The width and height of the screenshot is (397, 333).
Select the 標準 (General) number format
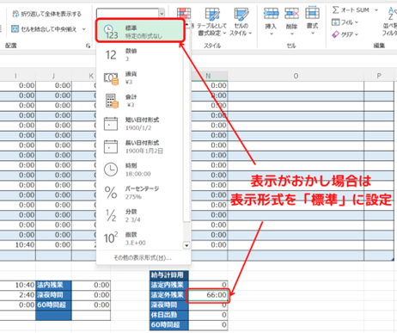[x=140, y=31]
